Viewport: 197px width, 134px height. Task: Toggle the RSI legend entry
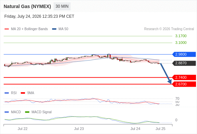pyautogui.click(x=11, y=93)
